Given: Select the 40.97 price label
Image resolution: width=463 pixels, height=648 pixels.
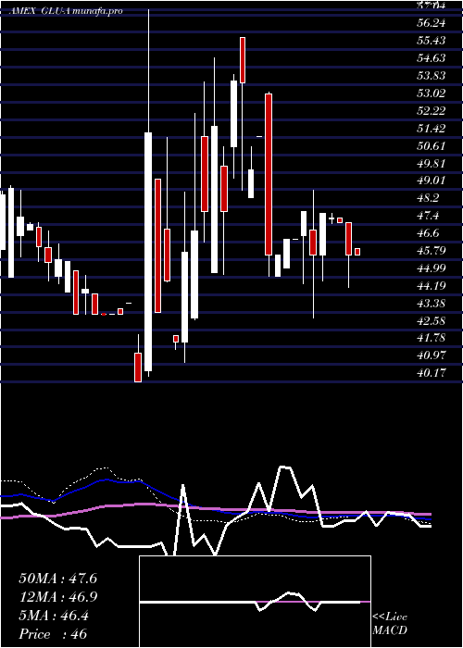Looking at the screenshot, I should click(x=431, y=355).
